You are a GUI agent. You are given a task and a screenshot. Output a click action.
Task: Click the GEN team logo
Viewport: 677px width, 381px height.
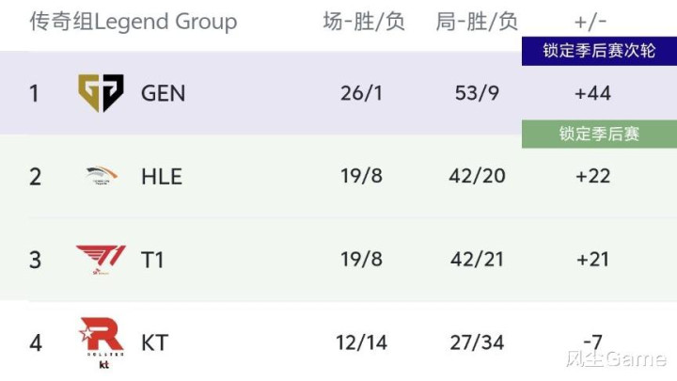101,93
